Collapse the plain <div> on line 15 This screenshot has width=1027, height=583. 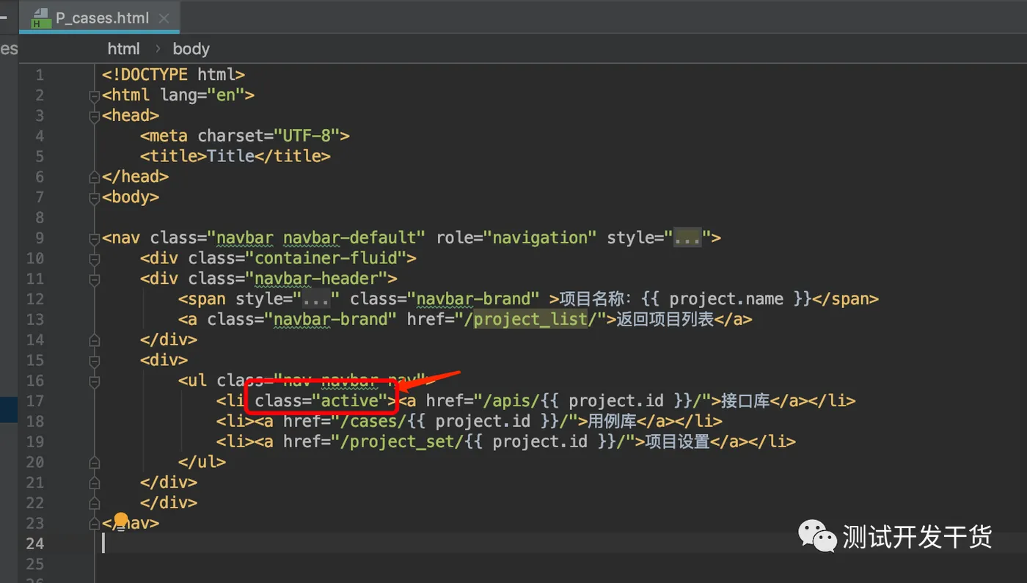94,361
